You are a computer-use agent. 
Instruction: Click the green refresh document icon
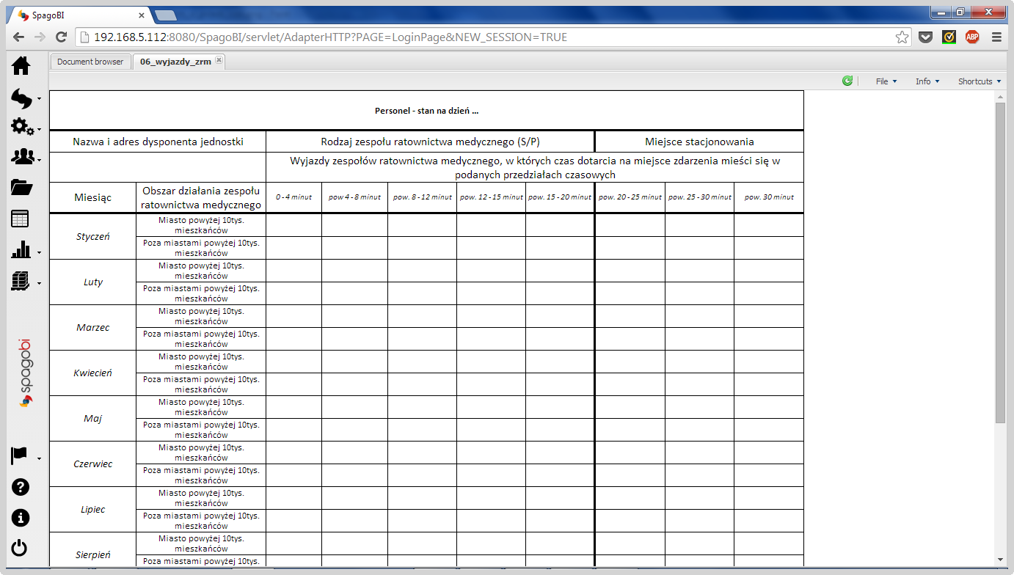[847, 81]
